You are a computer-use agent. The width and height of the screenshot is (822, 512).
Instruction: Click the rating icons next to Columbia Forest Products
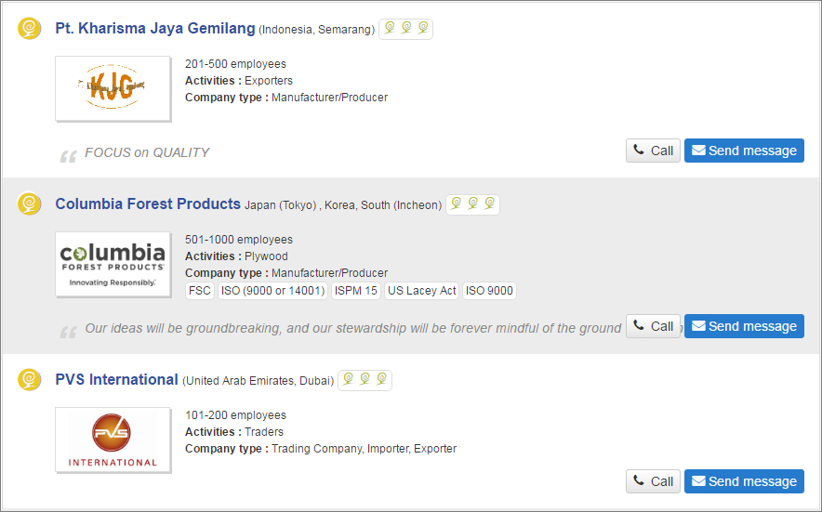point(473,204)
